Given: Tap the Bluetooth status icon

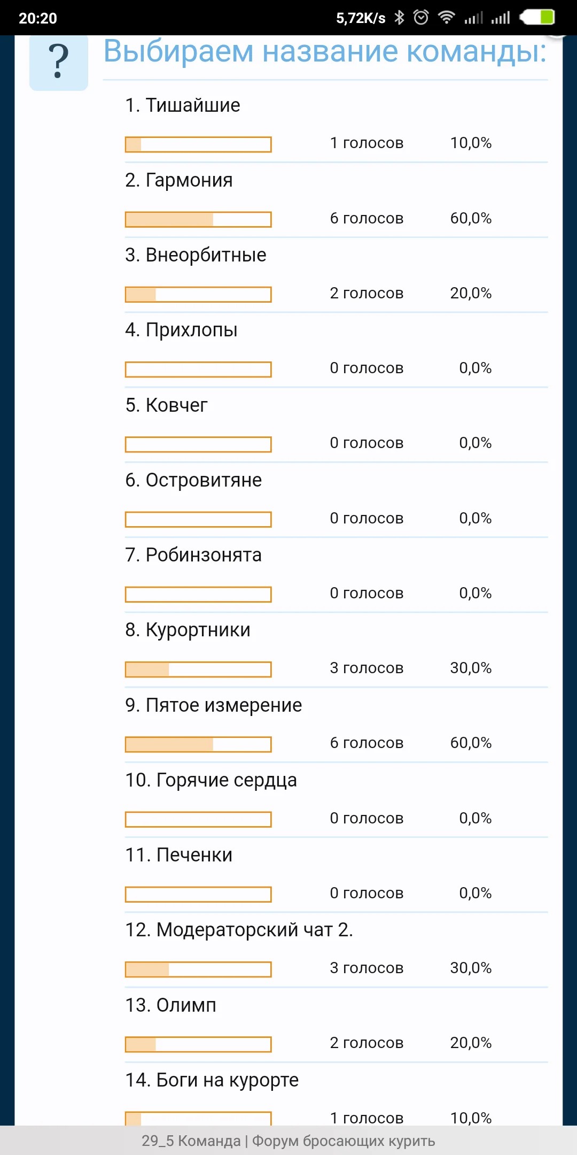Looking at the screenshot, I should (x=399, y=18).
